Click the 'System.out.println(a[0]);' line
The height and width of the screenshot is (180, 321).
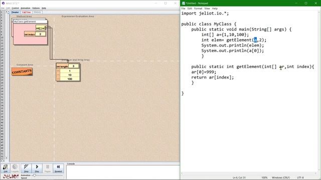click(233, 50)
